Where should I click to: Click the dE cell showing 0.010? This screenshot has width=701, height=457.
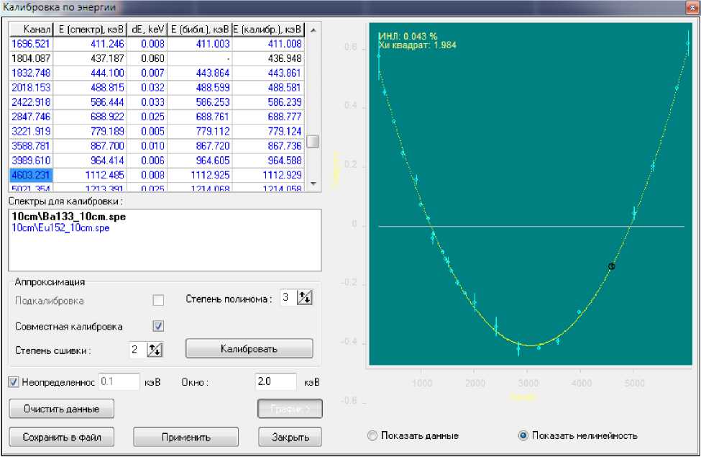(147, 146)
